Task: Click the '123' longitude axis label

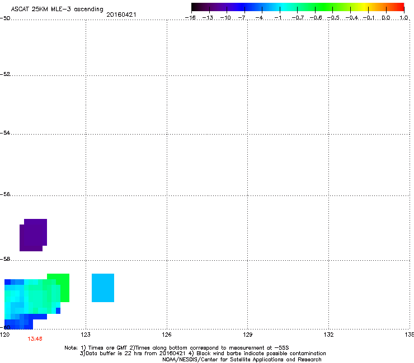Action: [x=86, y=335]
